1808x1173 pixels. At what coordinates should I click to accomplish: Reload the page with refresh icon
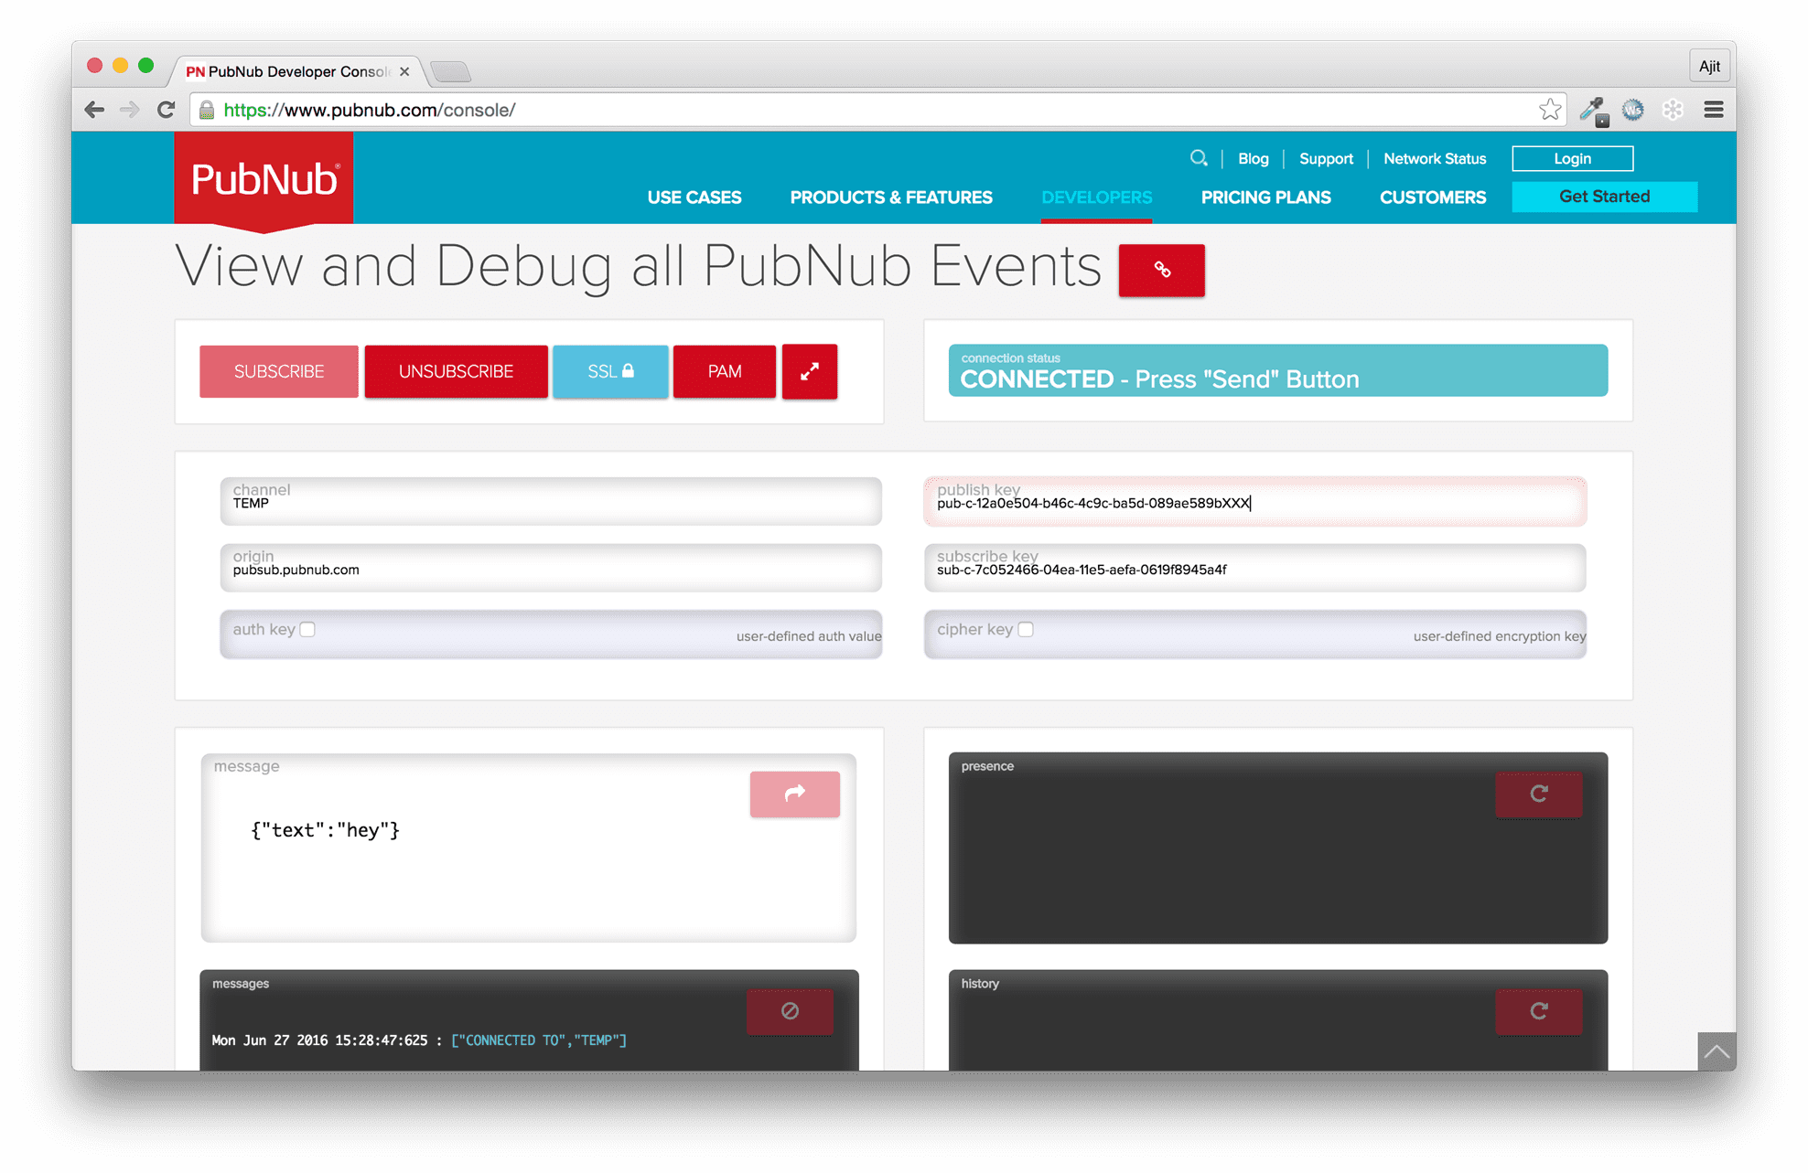tap(166, 110)
